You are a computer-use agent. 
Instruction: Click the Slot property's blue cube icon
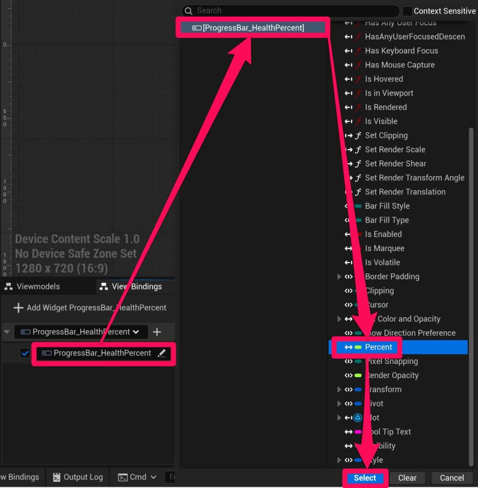coord(358,417)
